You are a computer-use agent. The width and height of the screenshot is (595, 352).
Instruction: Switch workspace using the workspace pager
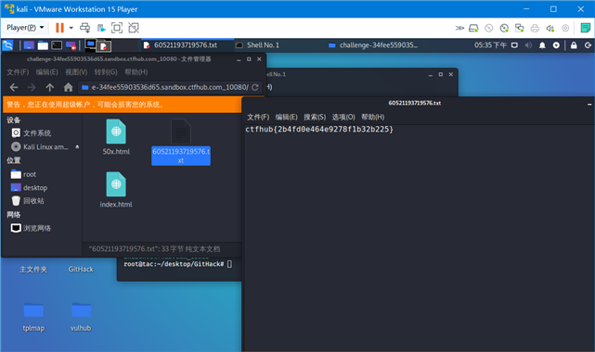pos(97,45)
